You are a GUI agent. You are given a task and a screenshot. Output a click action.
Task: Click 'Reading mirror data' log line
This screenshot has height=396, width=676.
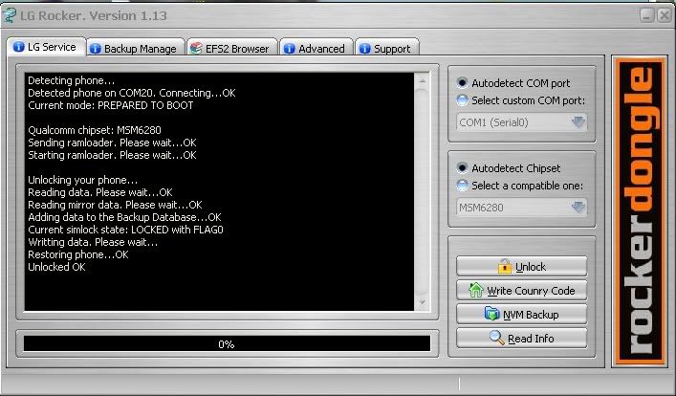tap(115, 205)
